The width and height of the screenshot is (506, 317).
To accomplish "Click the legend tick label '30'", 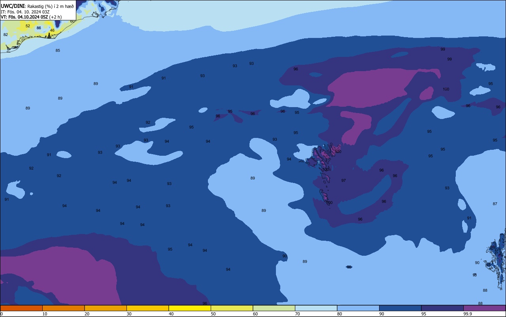I will 129,314.
